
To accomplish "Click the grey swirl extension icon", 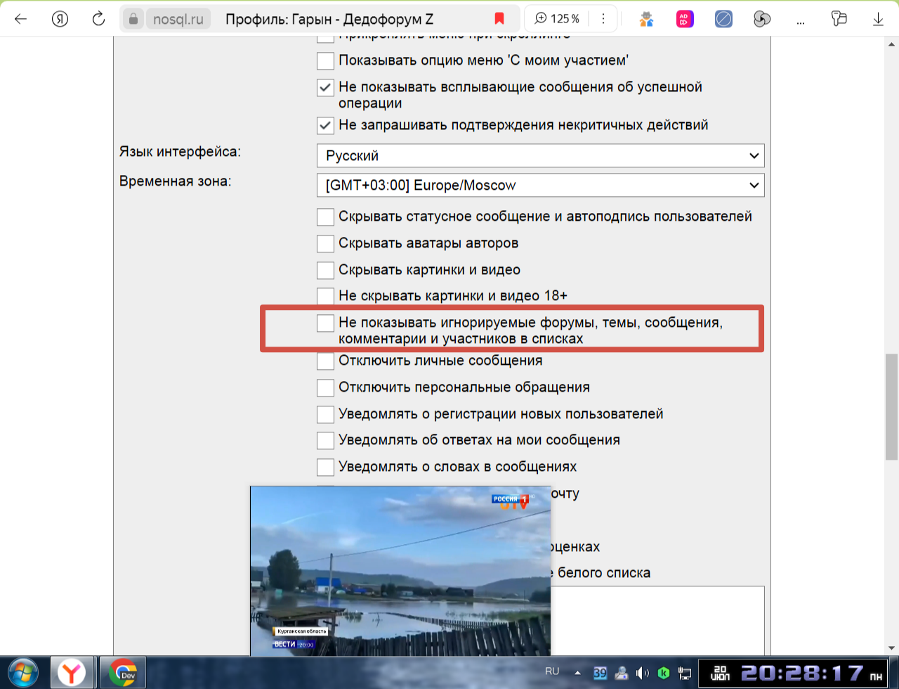I will click(761, 19).
